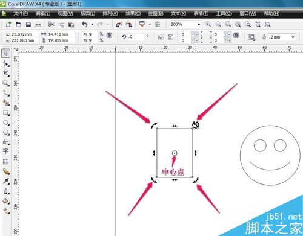Select the Text tool (字)
The width and height of the screenshot is (303, 236).
tap(5, 151)
